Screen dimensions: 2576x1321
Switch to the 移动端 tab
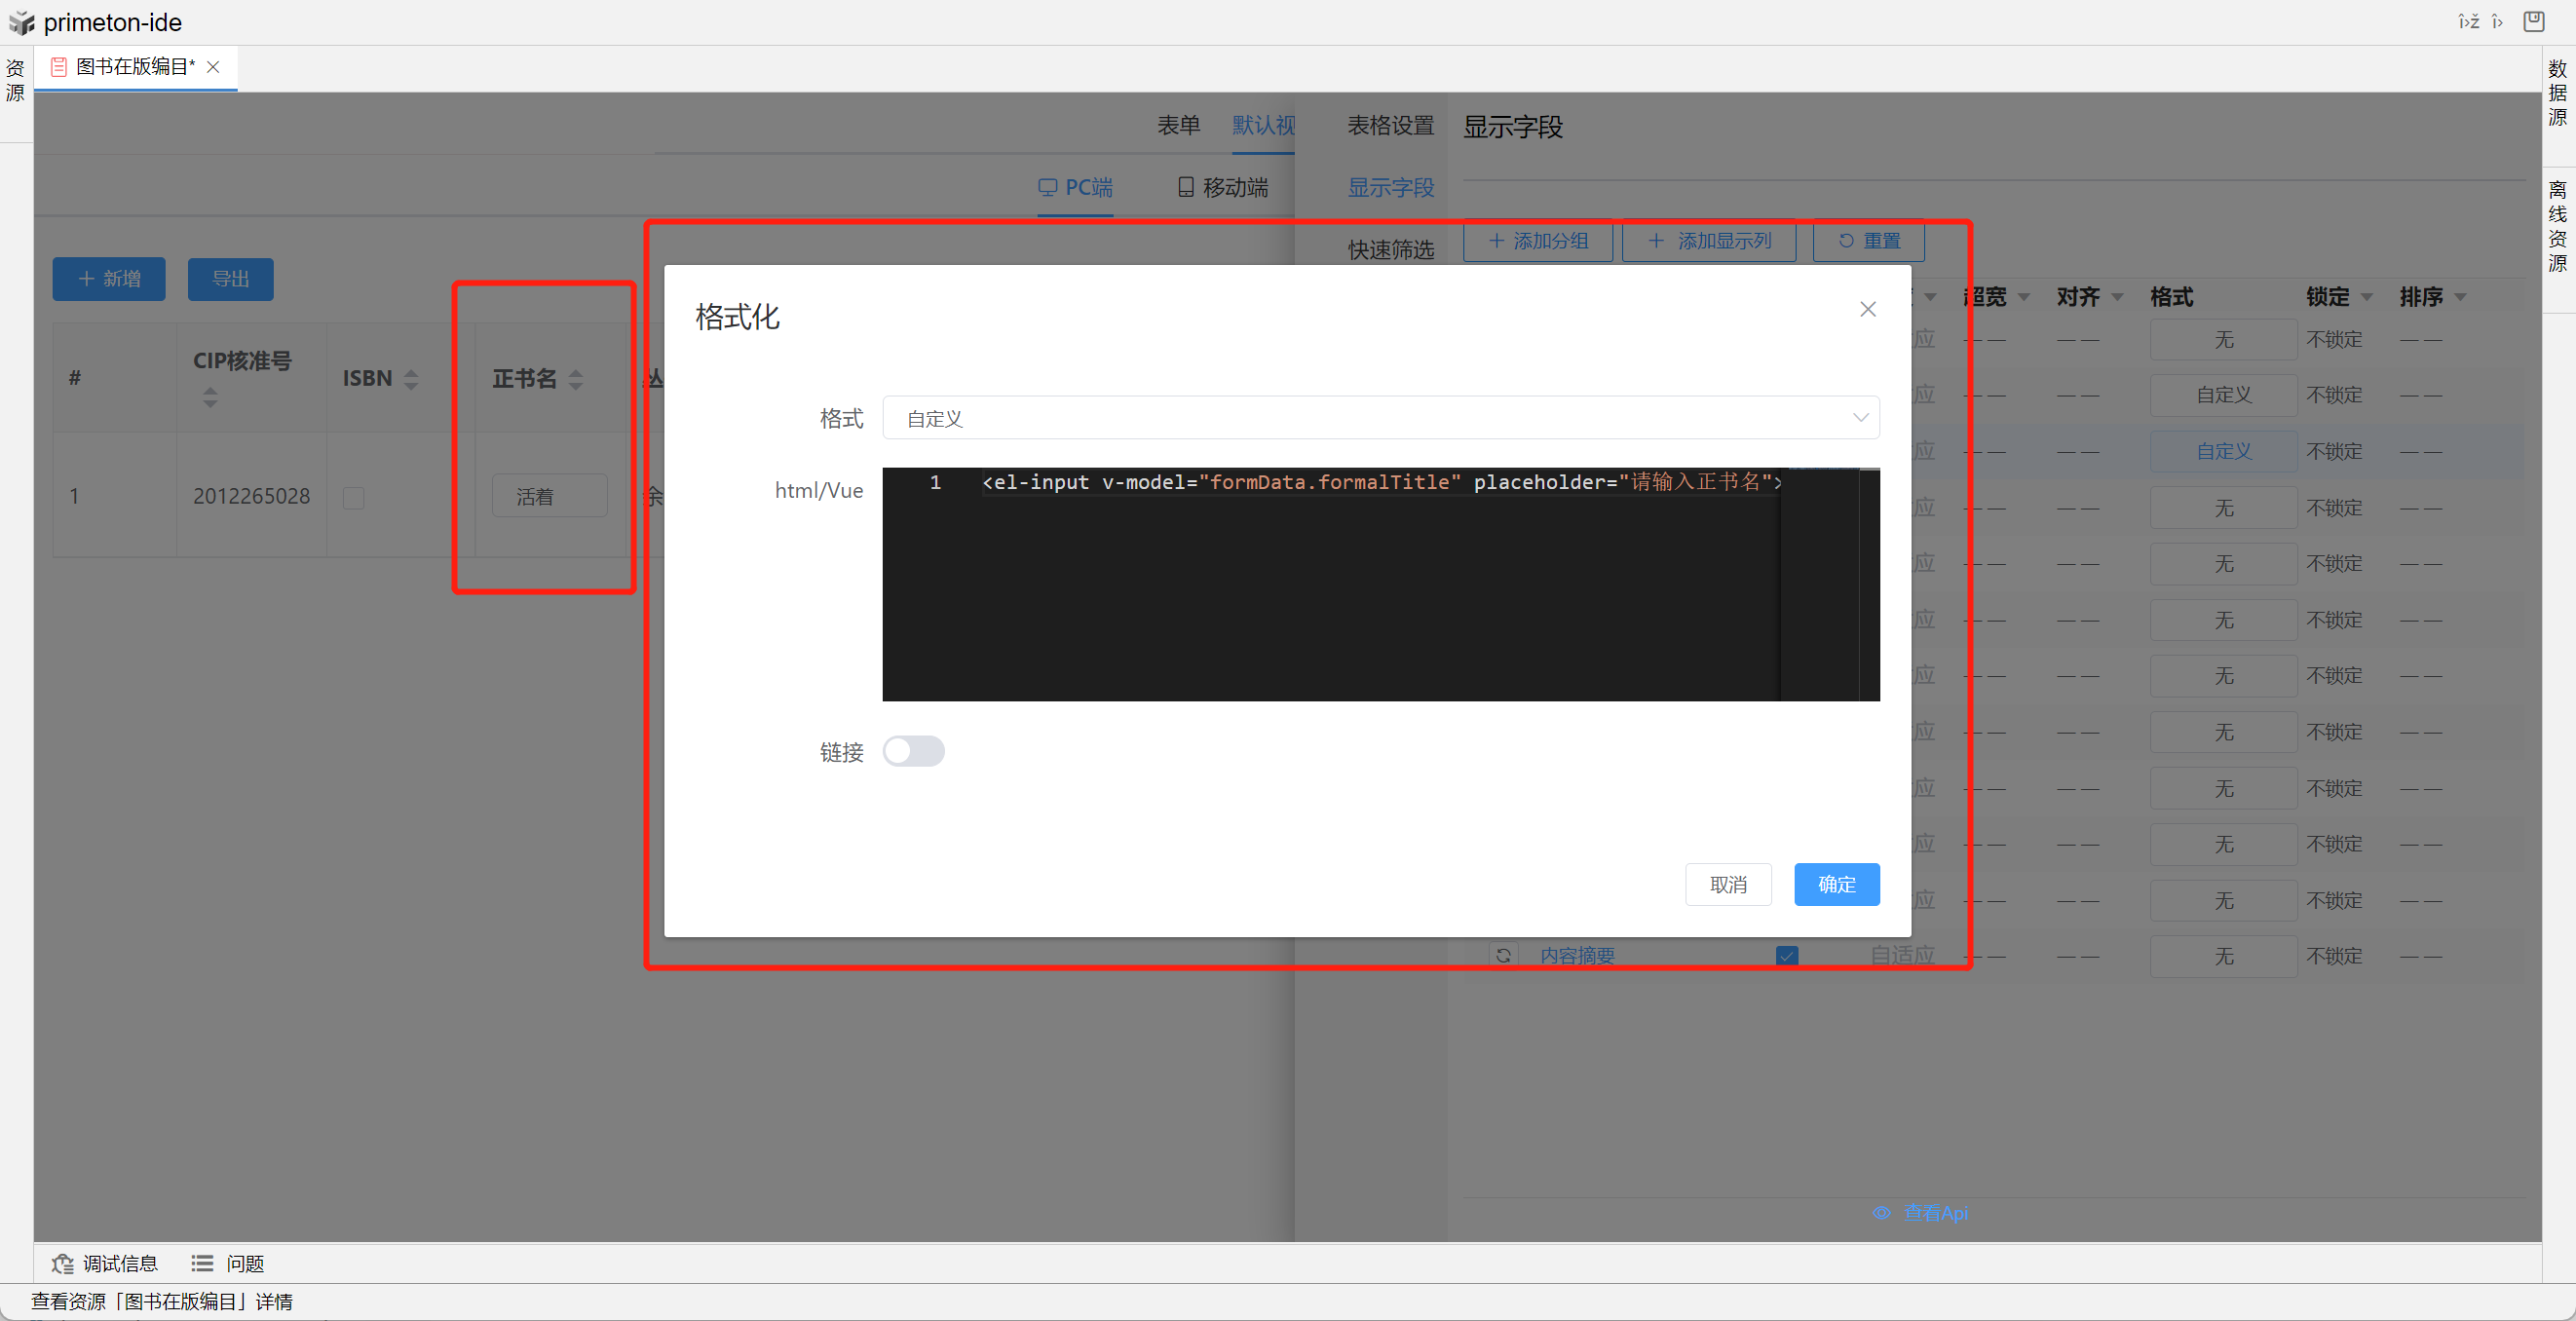(1223, 187)
